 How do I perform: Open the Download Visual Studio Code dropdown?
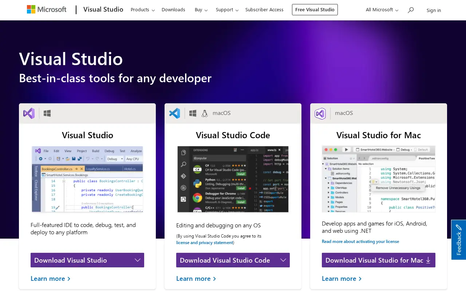click(233, 260)
